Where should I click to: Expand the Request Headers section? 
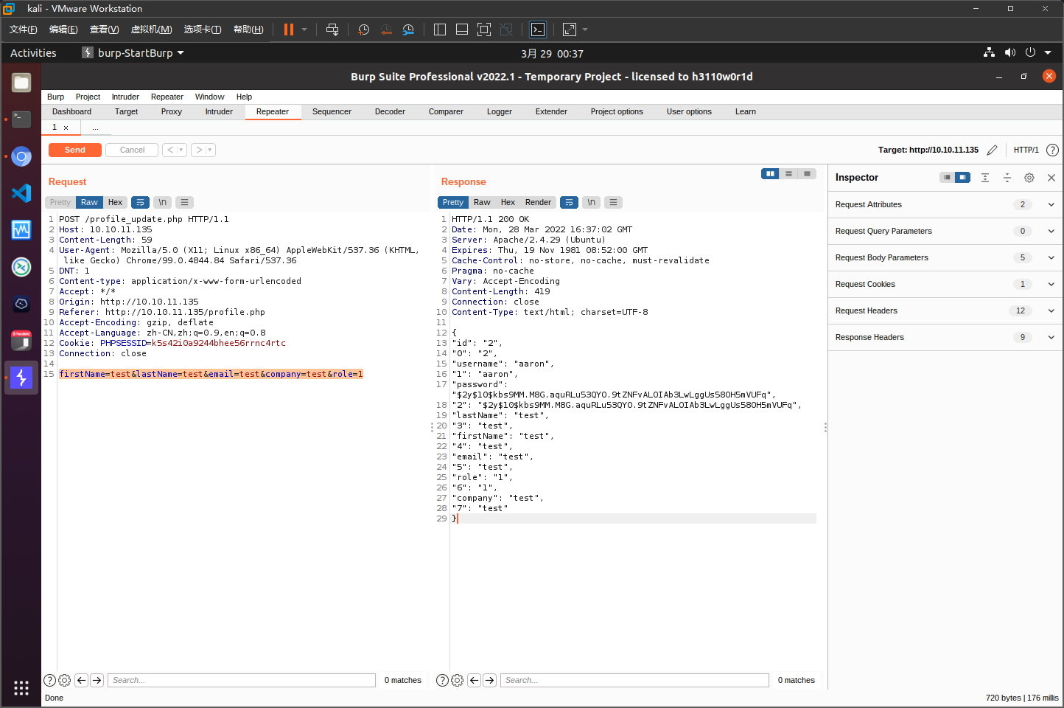(x=1051, y=310)
